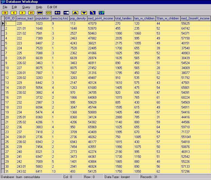Jump to the last record button
The height and width of the screenshot is (180, 211).
pos(31,13)
